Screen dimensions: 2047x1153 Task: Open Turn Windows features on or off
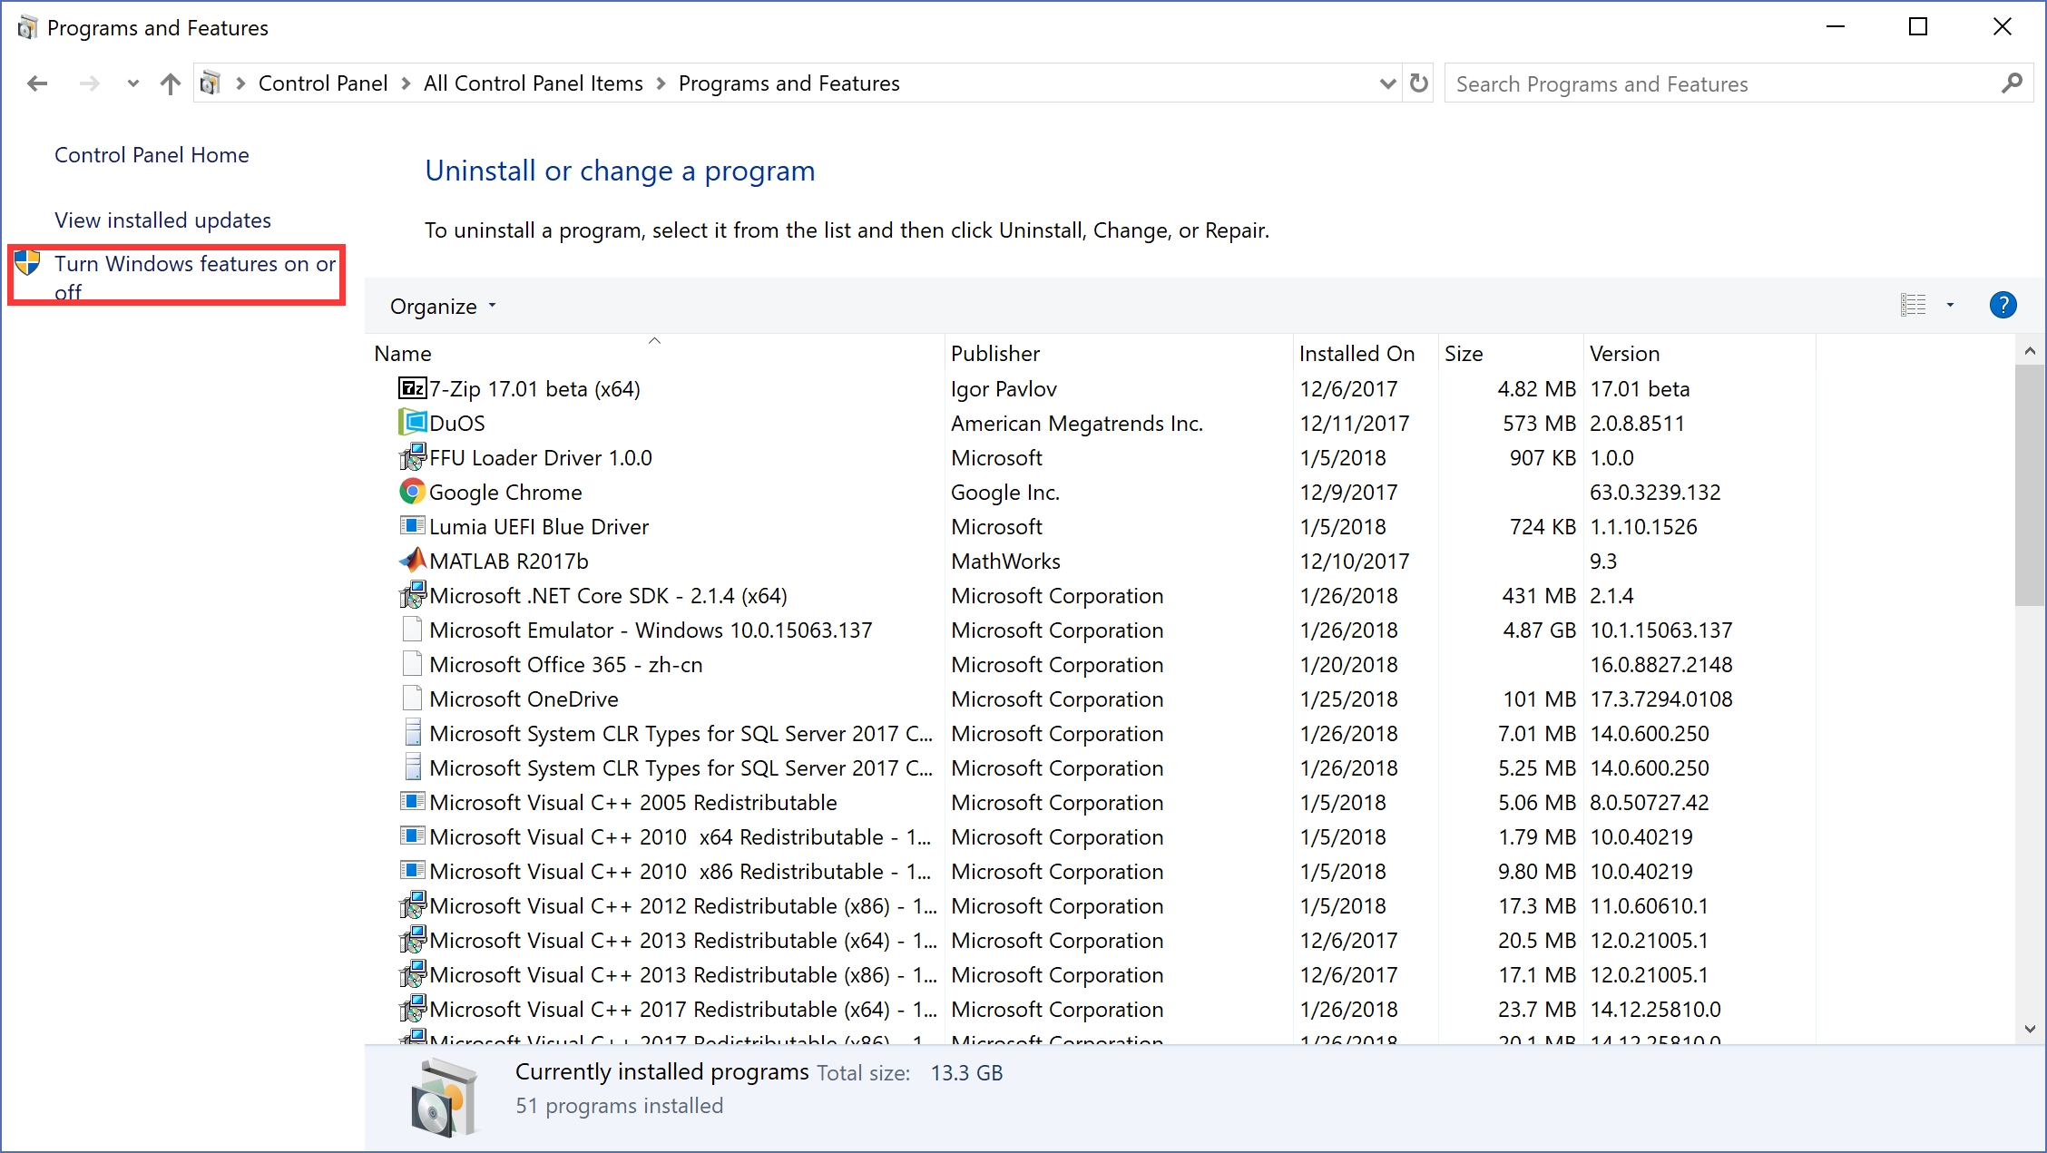(194, 278)
